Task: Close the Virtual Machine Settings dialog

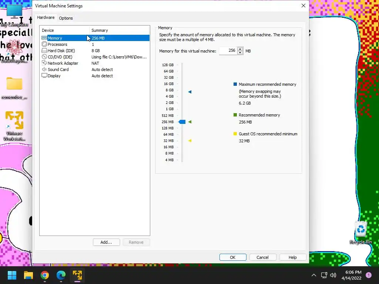Action: pos(303,6)
